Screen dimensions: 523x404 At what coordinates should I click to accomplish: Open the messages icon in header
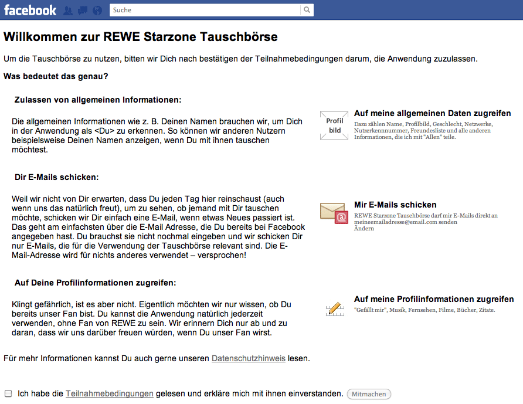coord(83,11)
